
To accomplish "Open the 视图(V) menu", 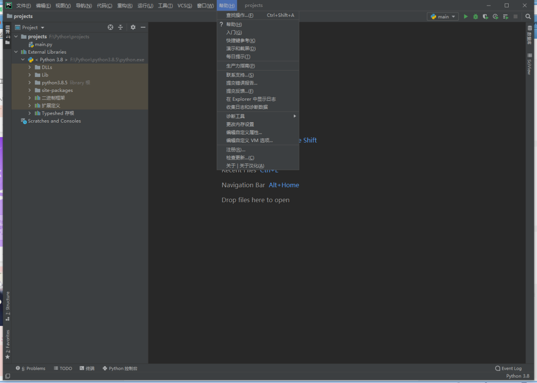I will (63, 5).
